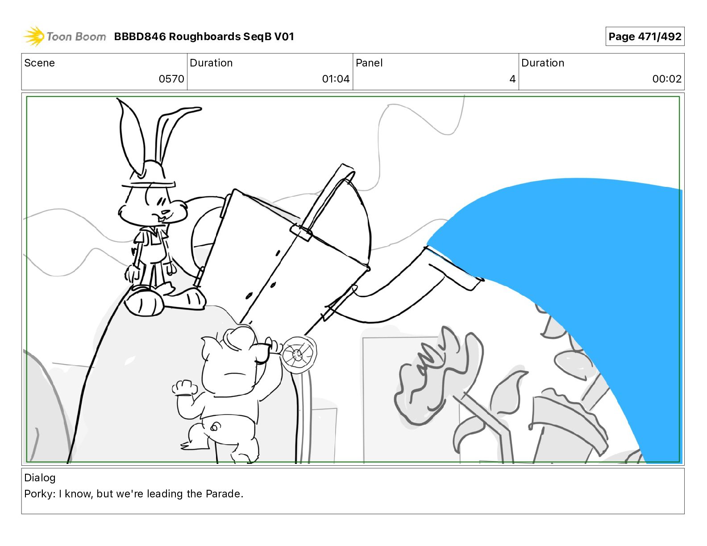Click the 'Dialog' heading
707x546 pixels.
click(x=40, y=478)
